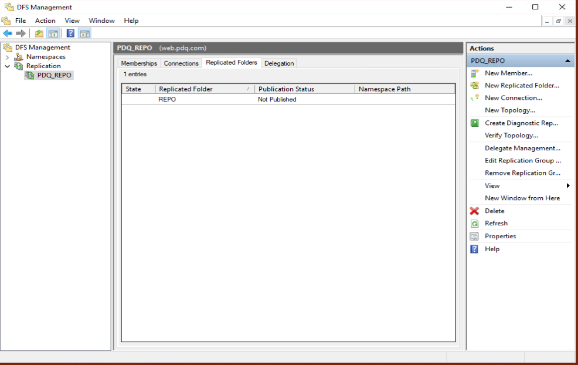Switch to the Connections tab
This screenshot has height=365, width=578.
pos(181,63)
